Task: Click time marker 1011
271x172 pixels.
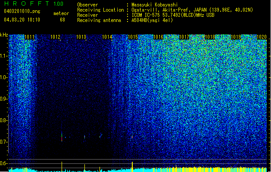Action: (x=29, y=37)
